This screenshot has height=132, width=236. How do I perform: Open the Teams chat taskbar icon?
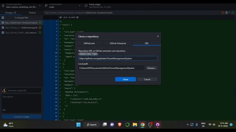(x=112, y=125)
